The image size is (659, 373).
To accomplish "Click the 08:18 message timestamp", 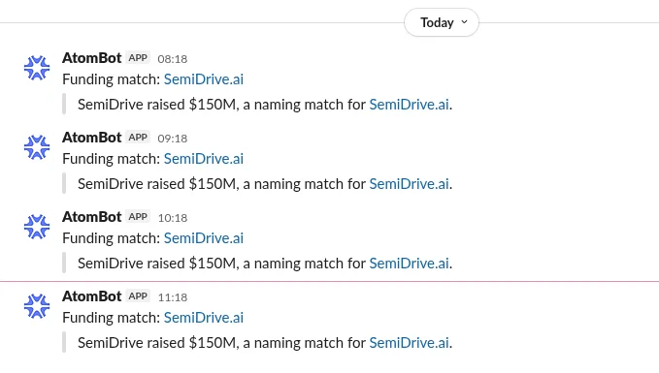I will point(173,59).
